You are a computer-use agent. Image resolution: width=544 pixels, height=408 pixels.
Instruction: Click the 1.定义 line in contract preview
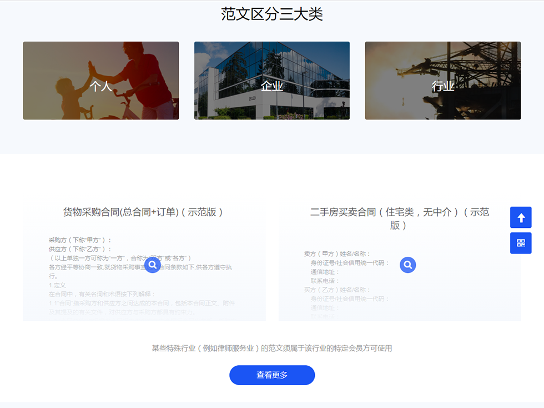tap(57, 285)
